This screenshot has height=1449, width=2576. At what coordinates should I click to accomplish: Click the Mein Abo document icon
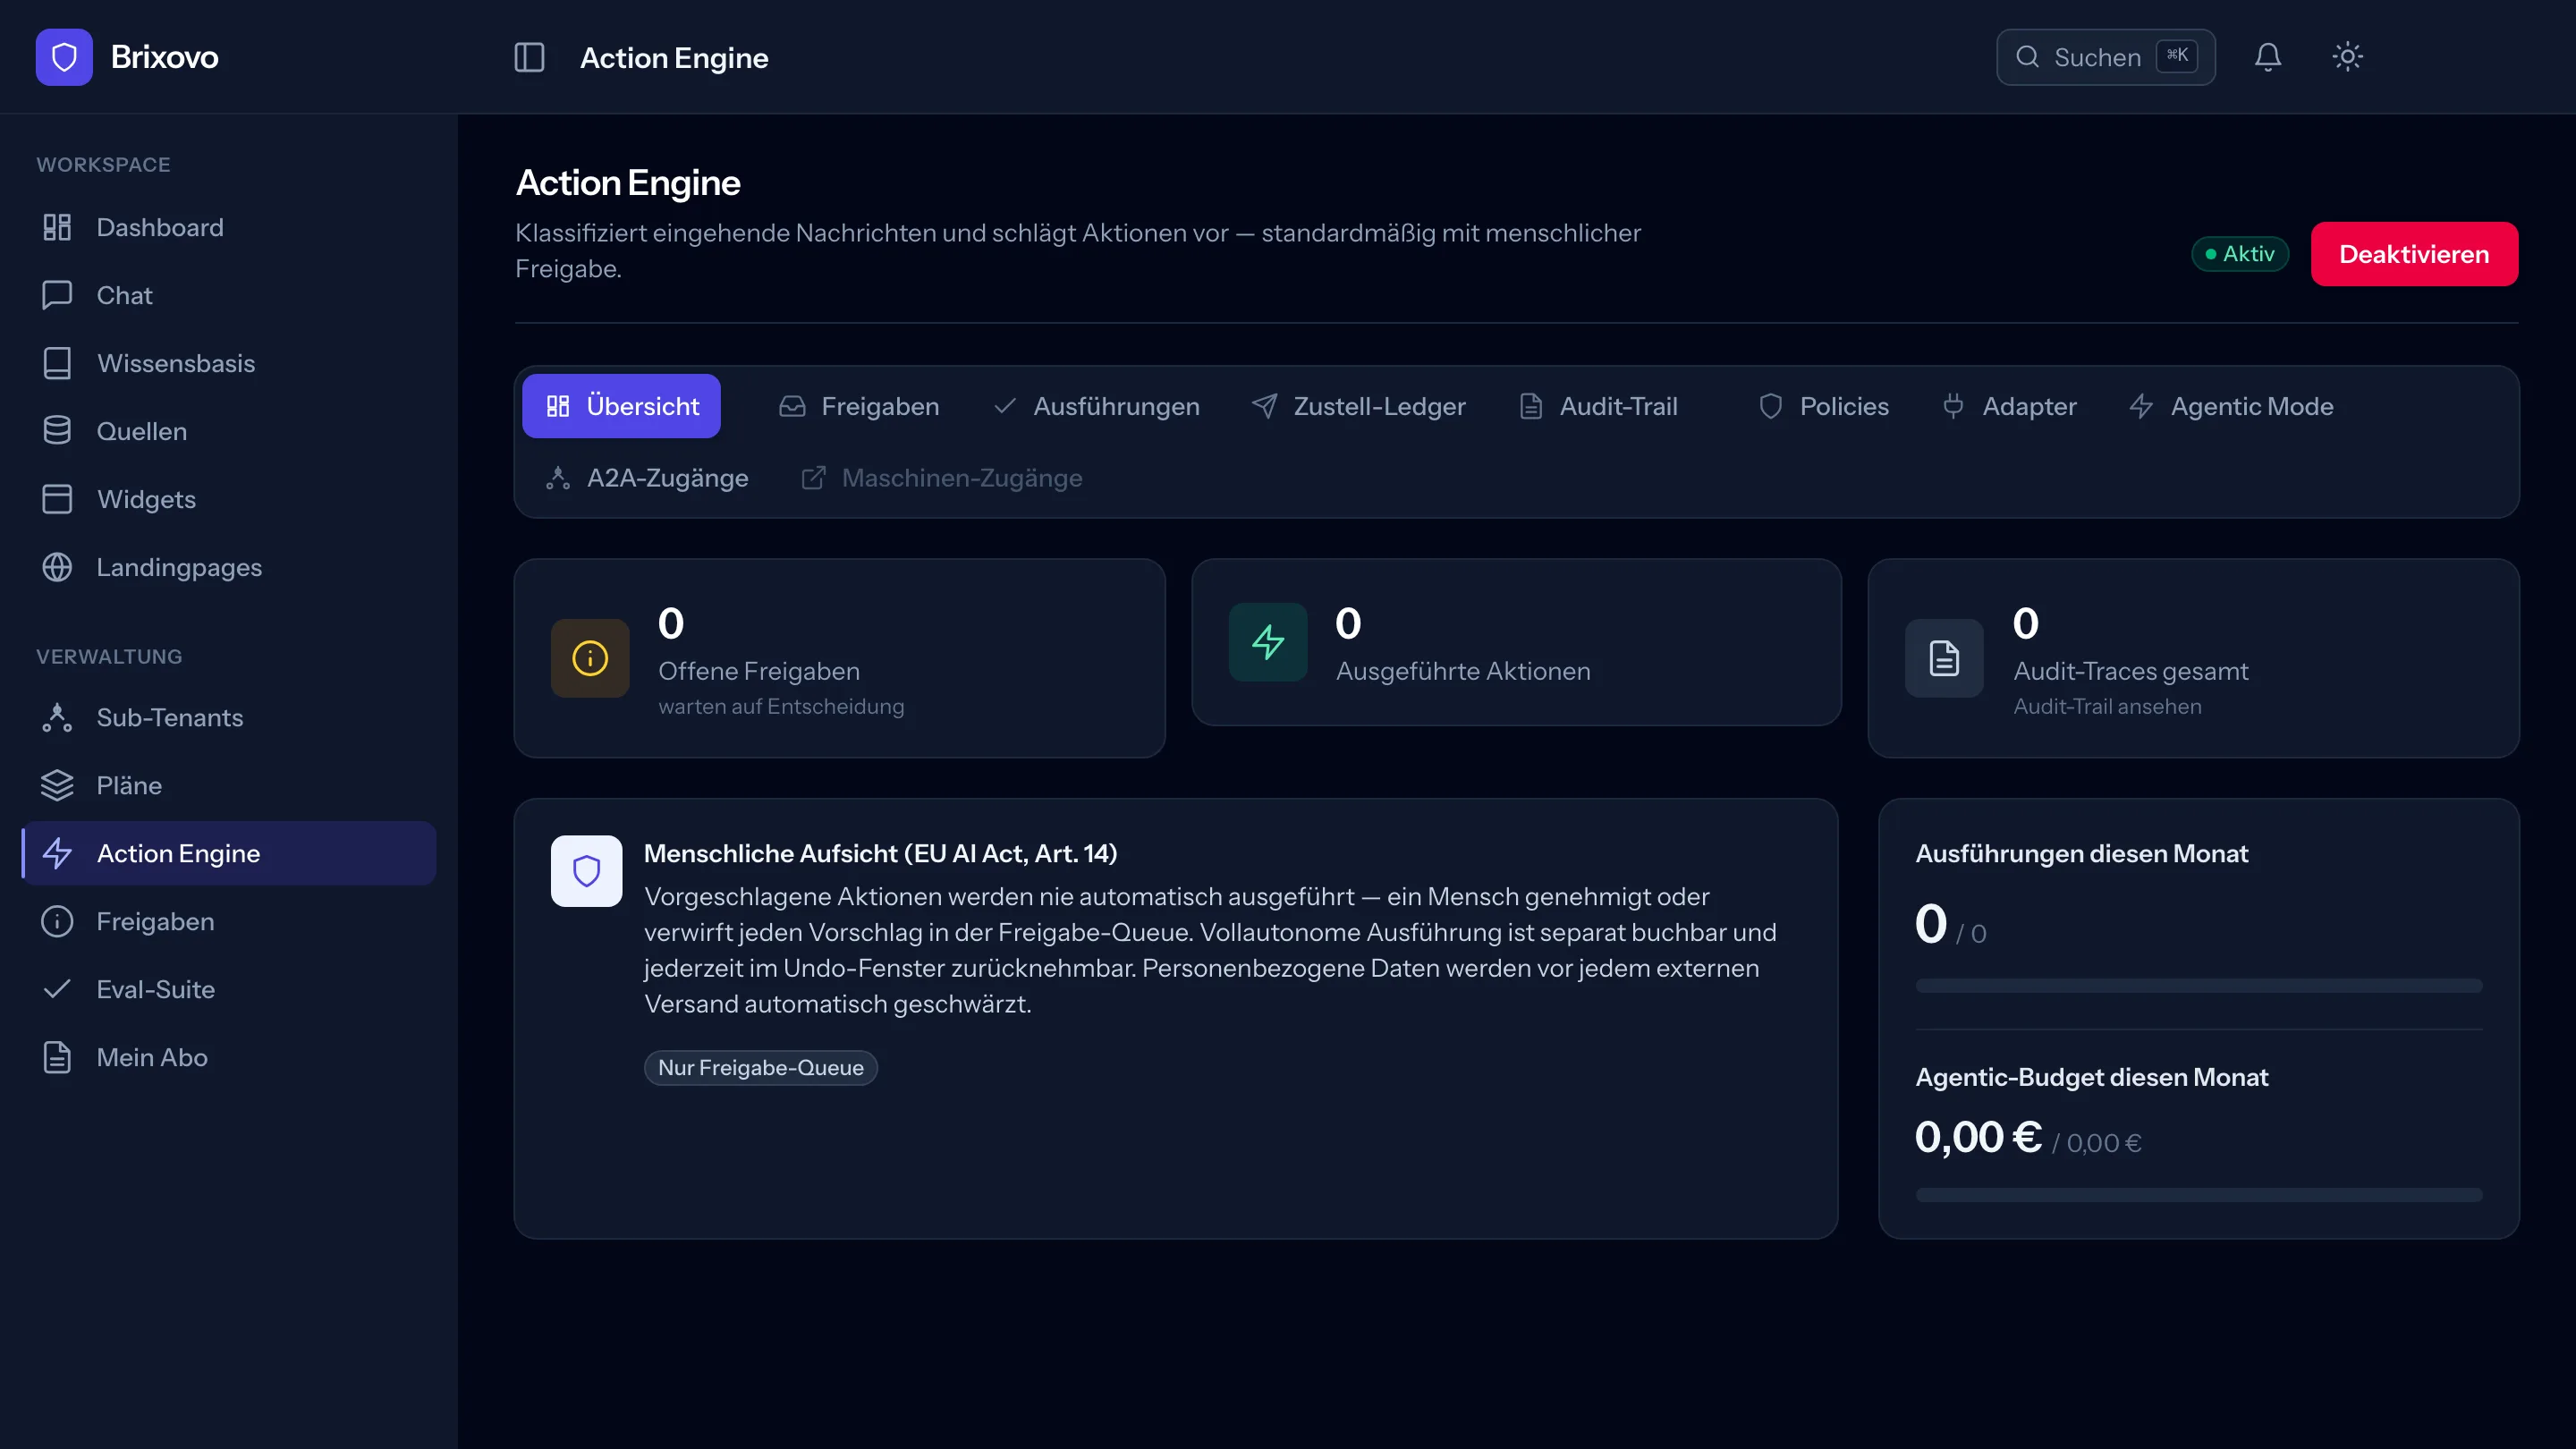pyautogui.click(x=57, y=1057)
